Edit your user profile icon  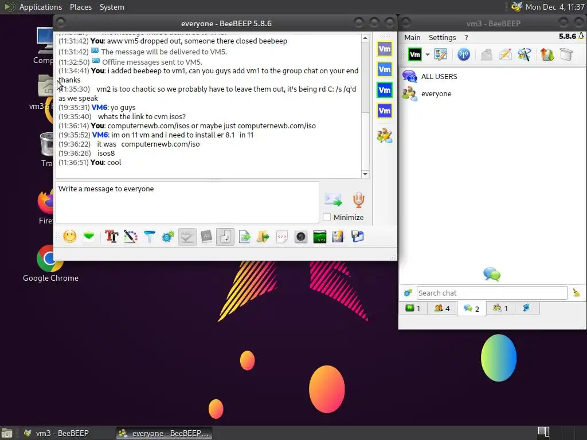coord(441,54)
